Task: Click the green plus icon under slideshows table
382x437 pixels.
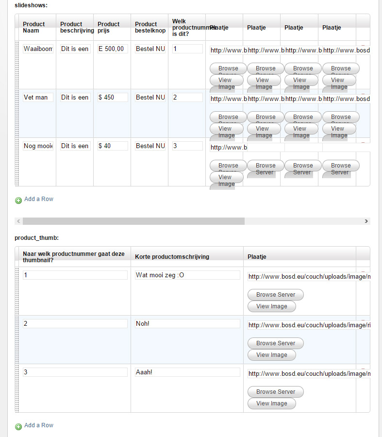Action: [x=18, y=201]
